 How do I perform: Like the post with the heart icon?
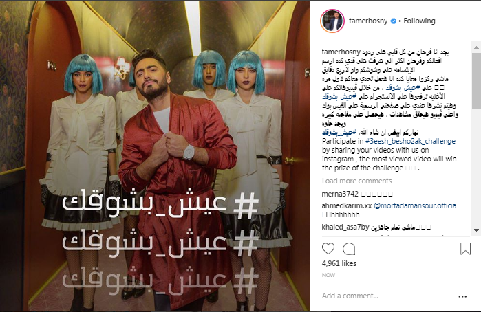point(328,249)
